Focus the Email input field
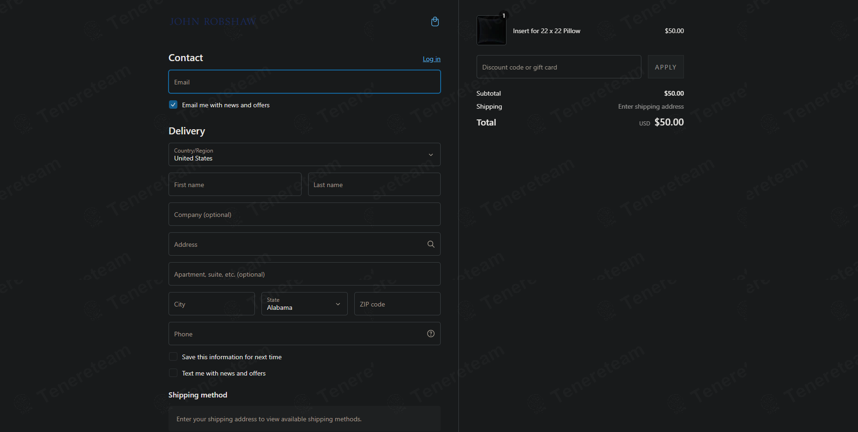The height and width of the screenshot is (432, 858). [x=304, y=82]
